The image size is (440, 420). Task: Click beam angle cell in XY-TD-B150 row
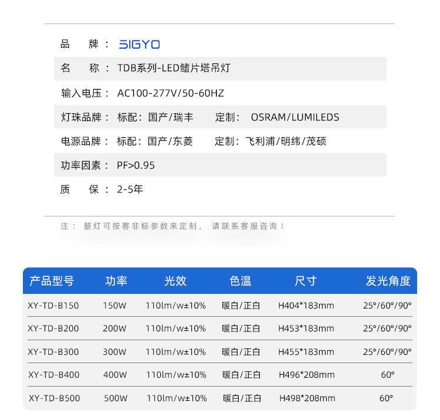387,305
